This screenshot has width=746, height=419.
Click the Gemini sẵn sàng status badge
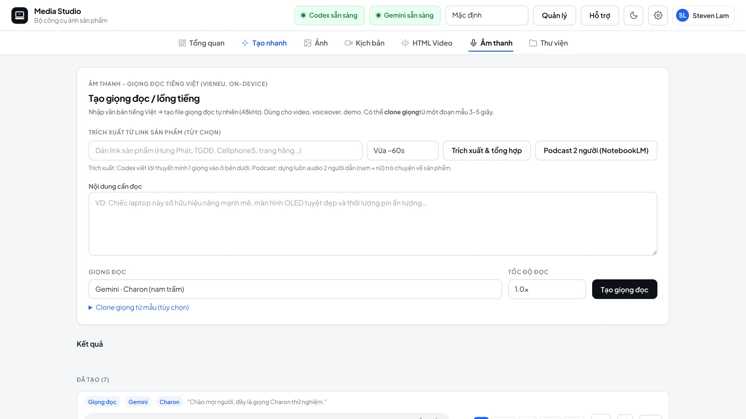405,16
